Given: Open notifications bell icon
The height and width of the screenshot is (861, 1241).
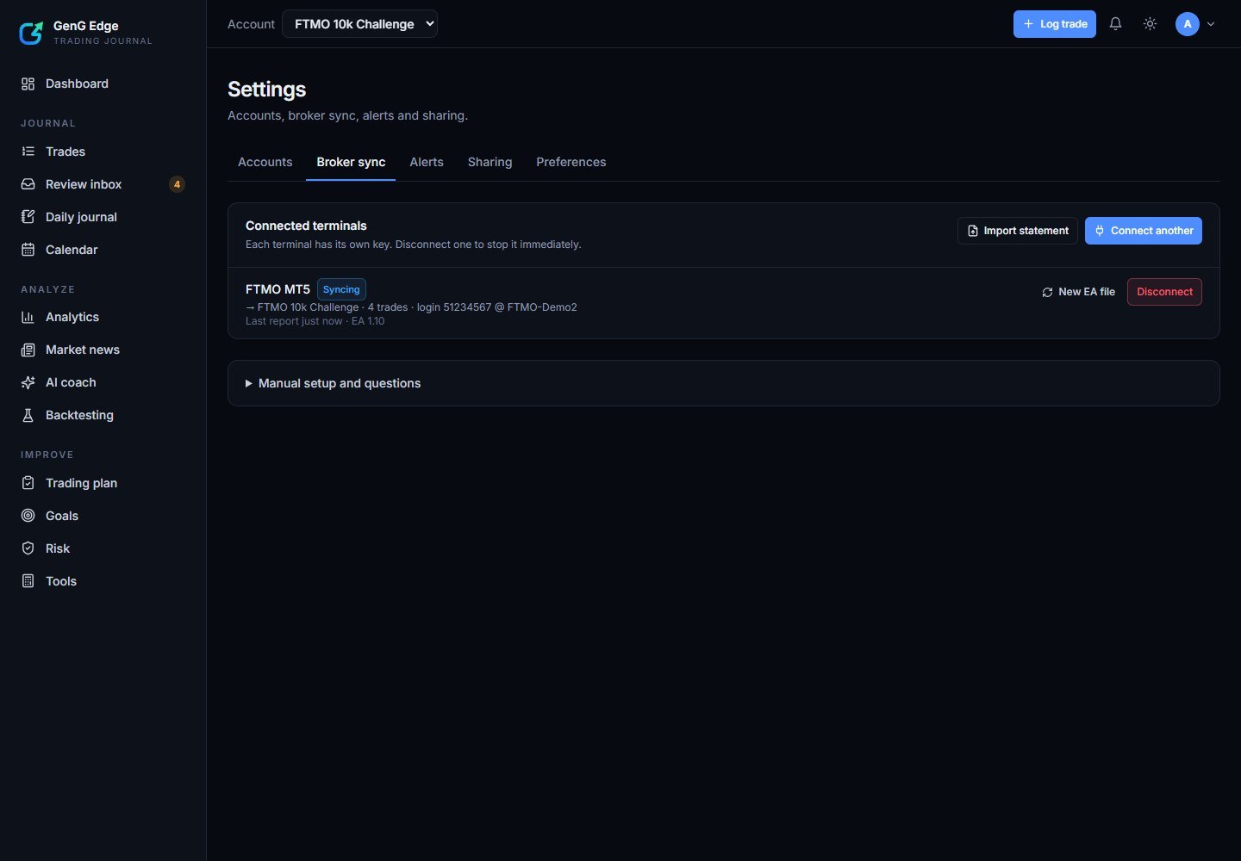Looking at the screenshot, I should coord(1115,24).
